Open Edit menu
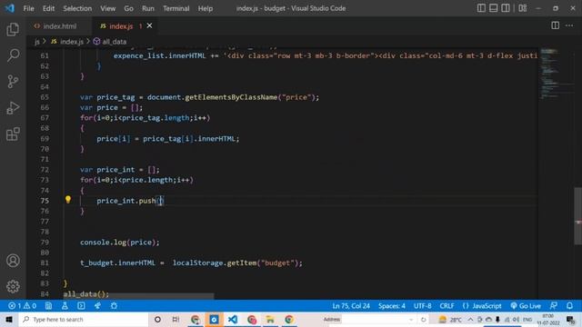The width and height of the screenshot is (582, 327). [48, 8]
